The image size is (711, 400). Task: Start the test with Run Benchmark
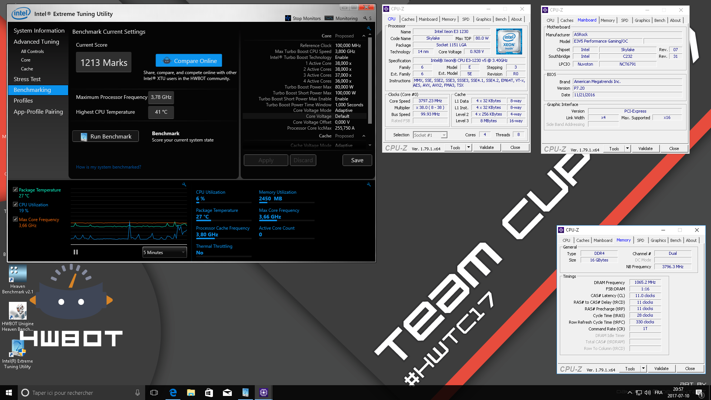(106, 136)
